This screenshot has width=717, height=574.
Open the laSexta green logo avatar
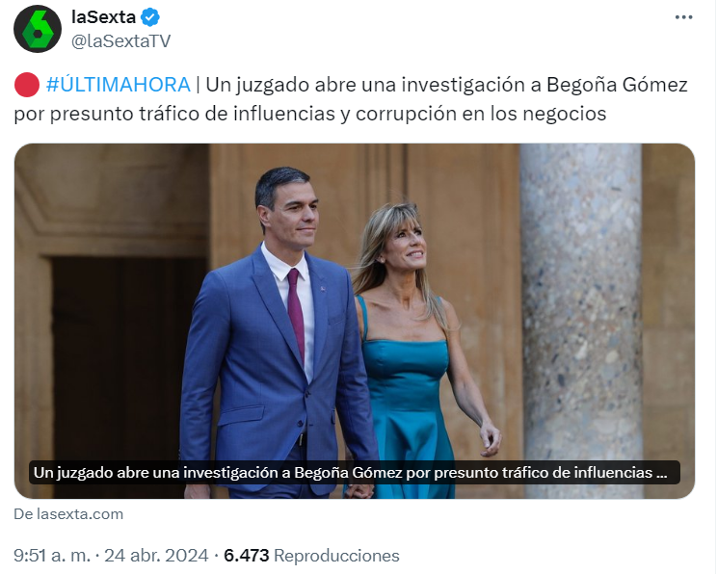38,29
